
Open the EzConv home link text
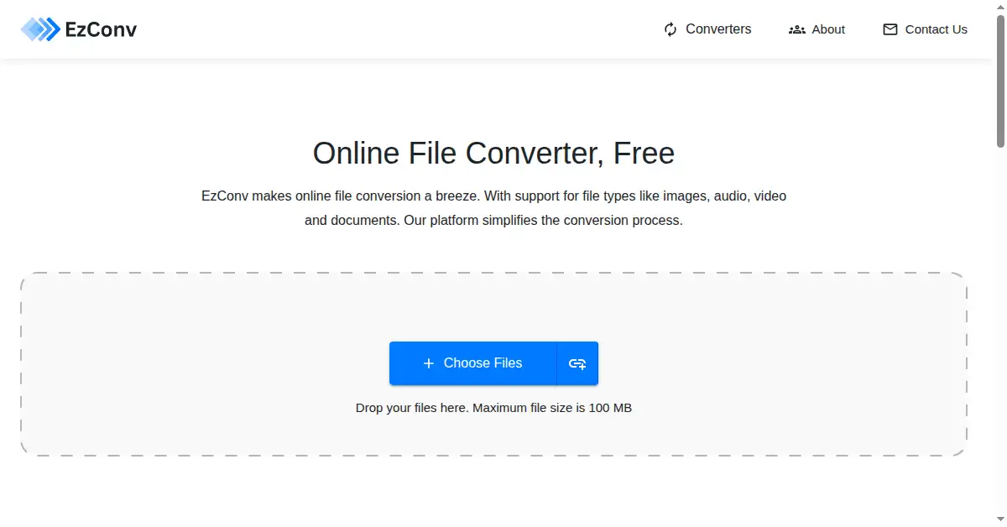(101, 29)
